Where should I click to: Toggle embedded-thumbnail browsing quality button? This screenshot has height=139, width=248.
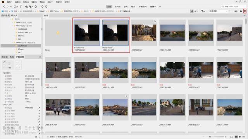[191, 11]
